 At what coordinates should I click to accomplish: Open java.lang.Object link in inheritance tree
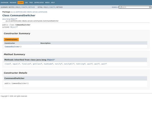click(10, 19)
